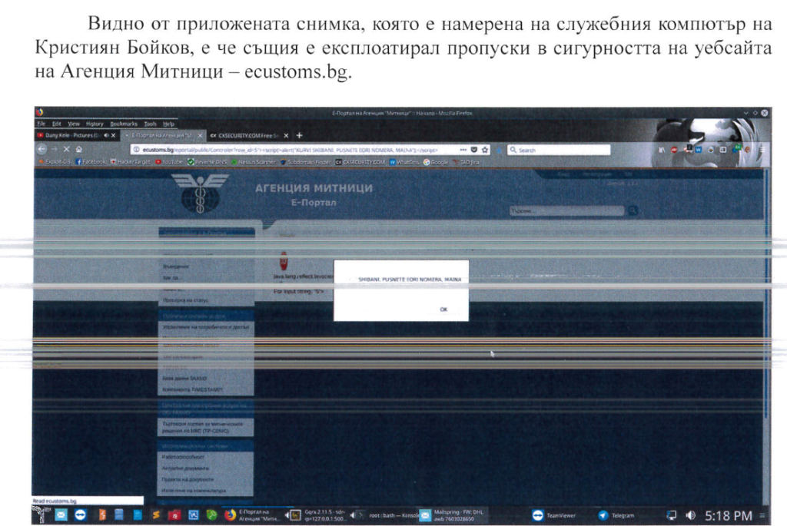Click the red Adblock Plus extension icon
The width and height of the screenshot is (787, 526).
coord(674,150)
